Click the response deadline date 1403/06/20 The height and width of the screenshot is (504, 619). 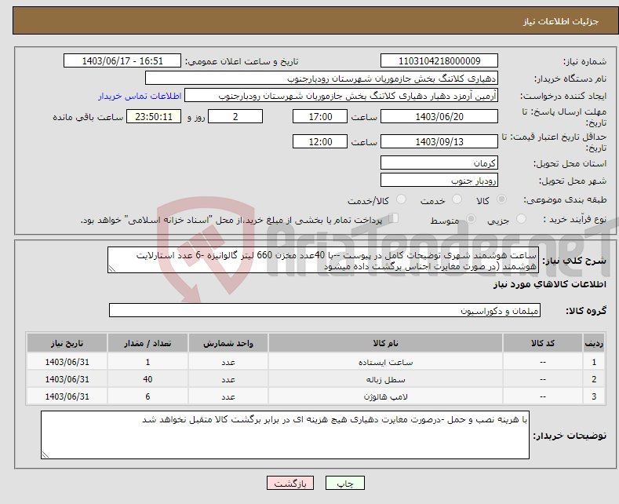(439, 116)
